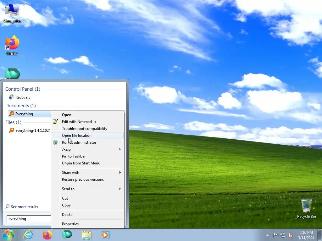Click the Everything-1.4.1.1024 file icon
This screenshot has height=241, width=322.
[x=12, y=130]
